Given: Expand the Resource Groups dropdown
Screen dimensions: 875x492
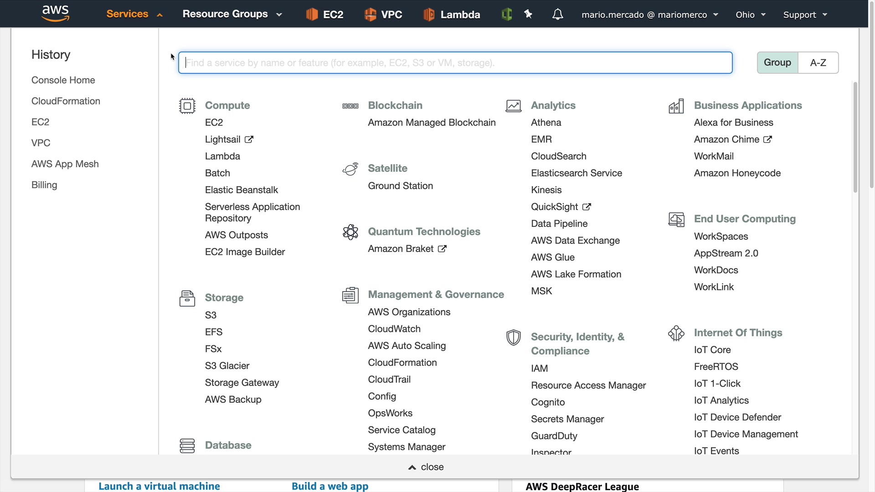Looking at the screenshot, I should (x=232, y=14).
